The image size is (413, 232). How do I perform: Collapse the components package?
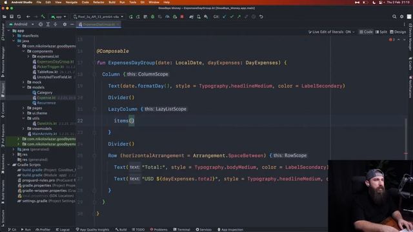[24, 52]
